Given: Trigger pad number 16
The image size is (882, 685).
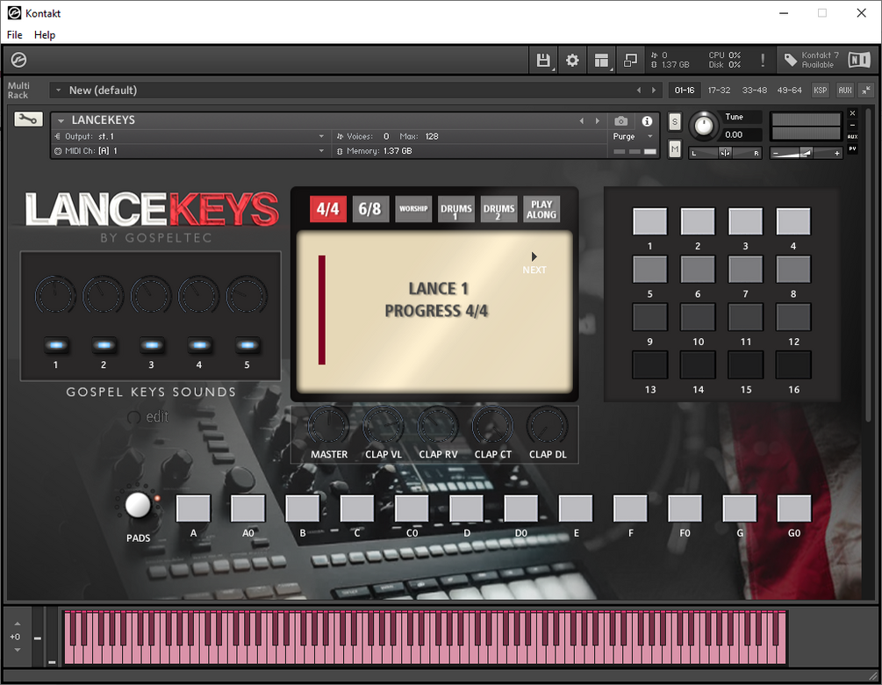Looking at the screenshot, I should (x=793, y=364).
